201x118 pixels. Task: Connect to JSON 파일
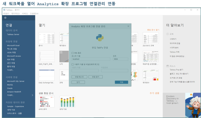[11, 53]
